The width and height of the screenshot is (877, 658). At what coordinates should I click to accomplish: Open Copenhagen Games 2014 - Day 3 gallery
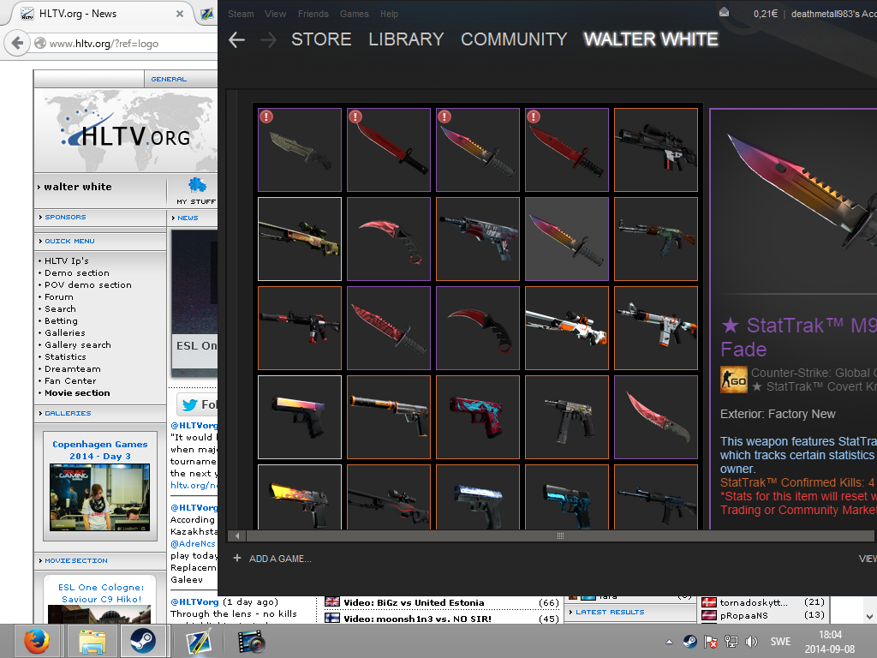click(100, 450)
